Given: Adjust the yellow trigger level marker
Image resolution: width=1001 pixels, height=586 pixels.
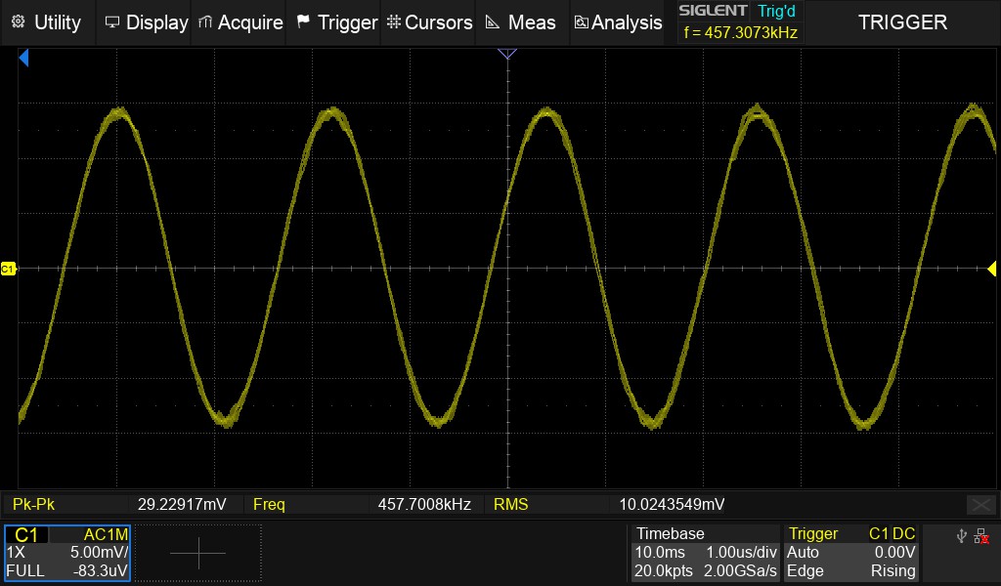Looking at the screenshot, I should pos(991,269).
